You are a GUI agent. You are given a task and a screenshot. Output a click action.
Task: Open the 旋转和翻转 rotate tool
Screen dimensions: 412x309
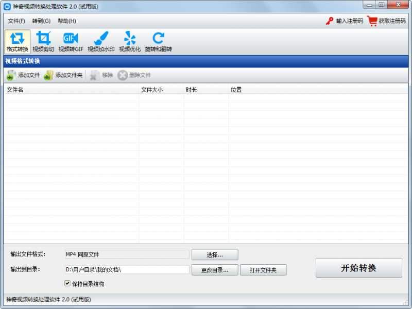158,42
